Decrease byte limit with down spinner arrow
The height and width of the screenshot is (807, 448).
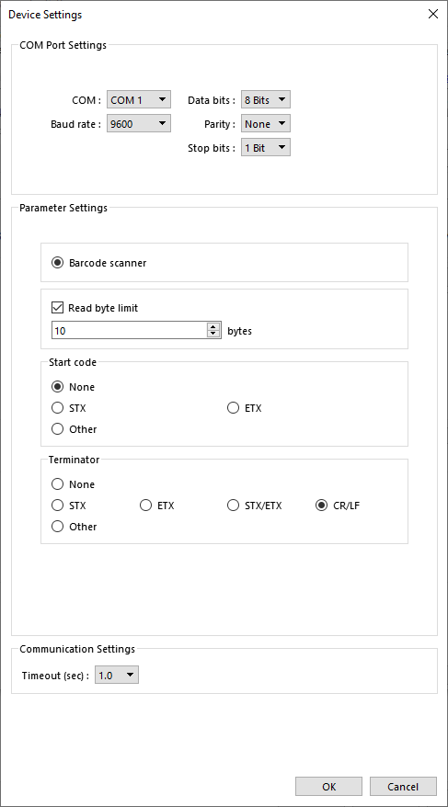[213, 334]
